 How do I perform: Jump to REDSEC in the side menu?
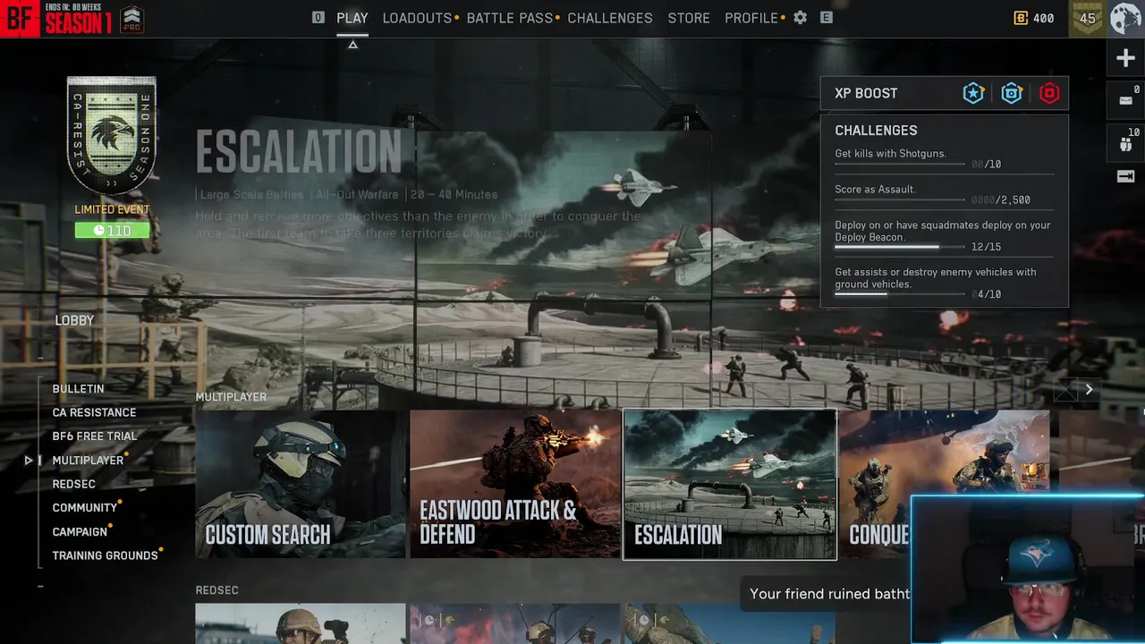pos(73,484)
